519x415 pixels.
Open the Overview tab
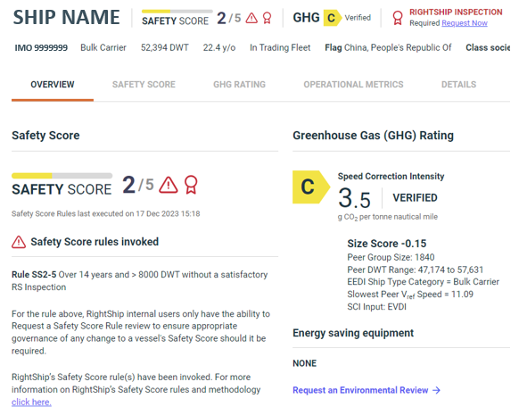53,85
